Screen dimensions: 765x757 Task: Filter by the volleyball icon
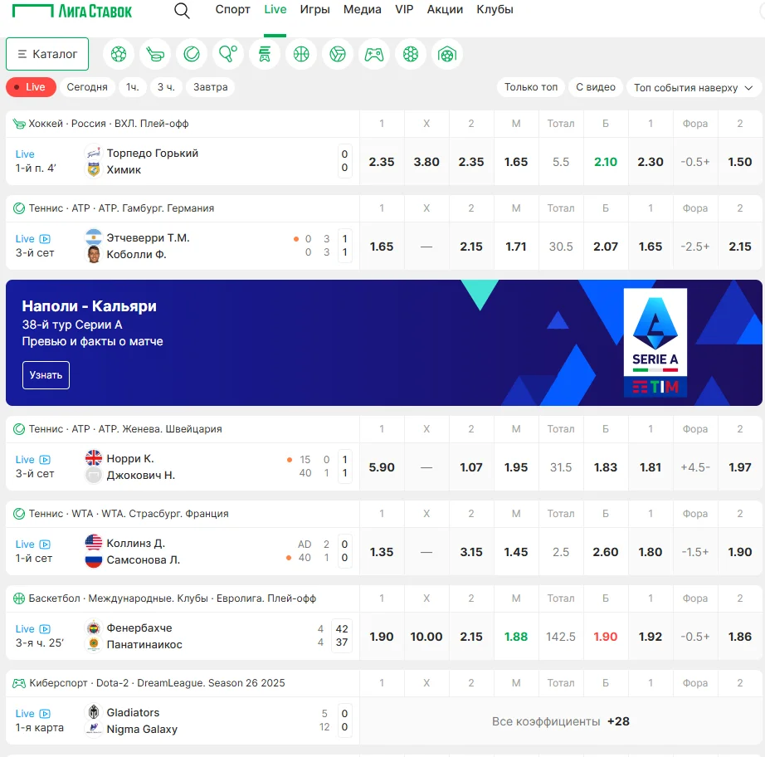338,55
